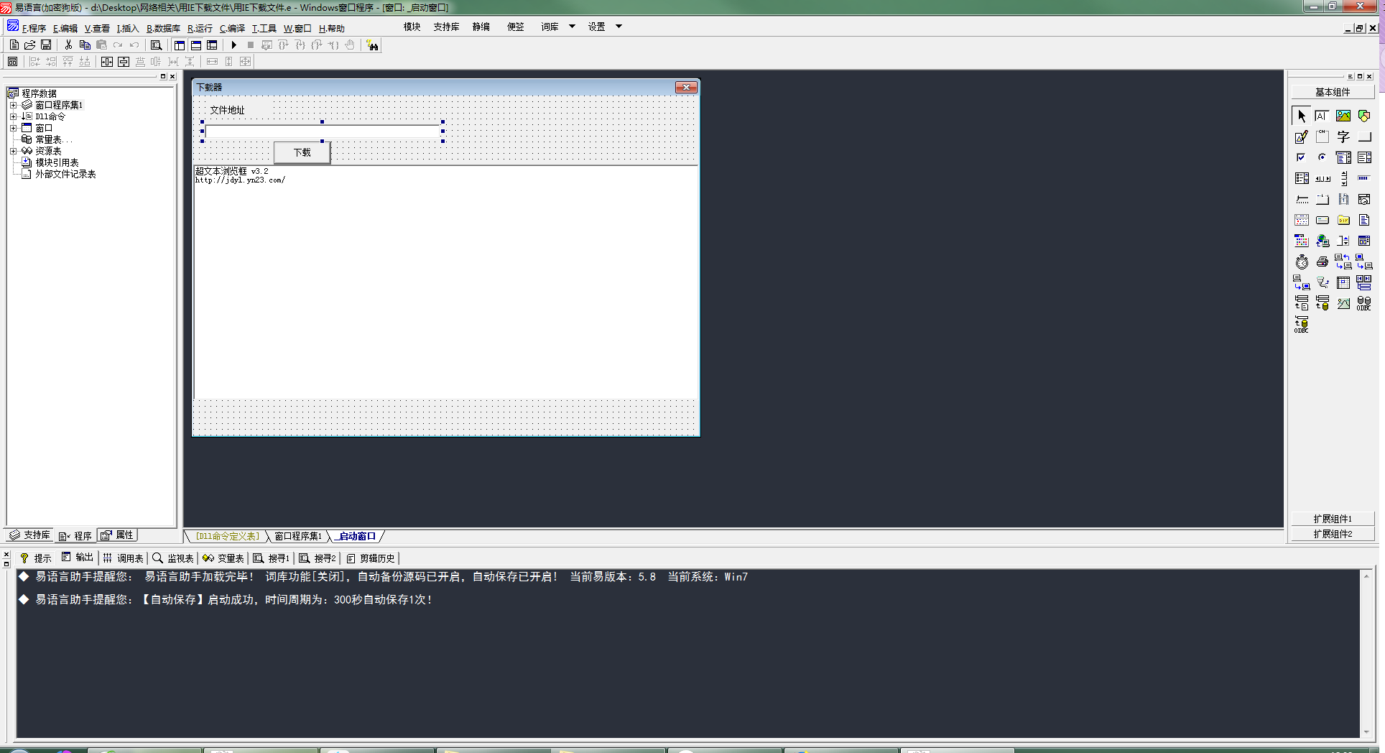This screenshot has height=753, width=1385.
Task: Expand the 窗口程序集1 tree node
Action: [13, 105]
